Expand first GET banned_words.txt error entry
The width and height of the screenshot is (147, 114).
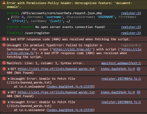pos(9,69)
